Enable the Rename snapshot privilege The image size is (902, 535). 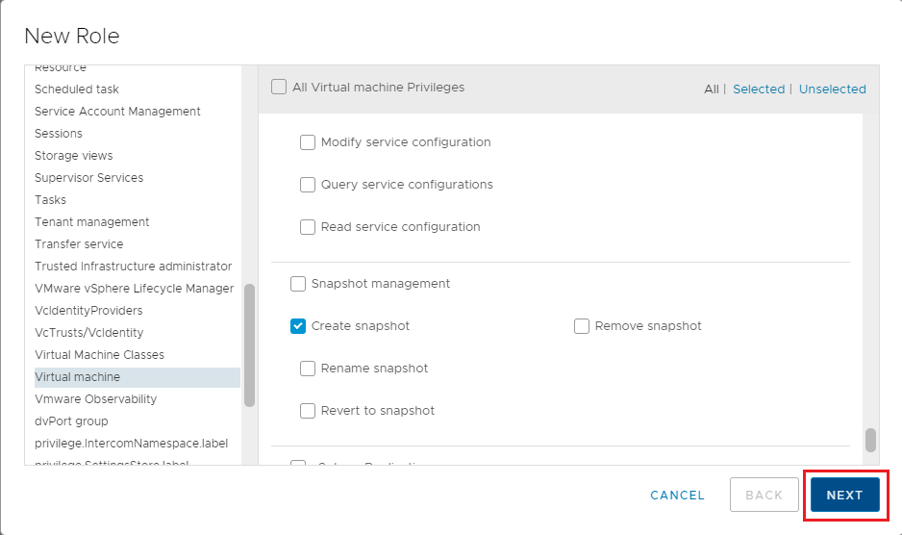click(308, 369)
